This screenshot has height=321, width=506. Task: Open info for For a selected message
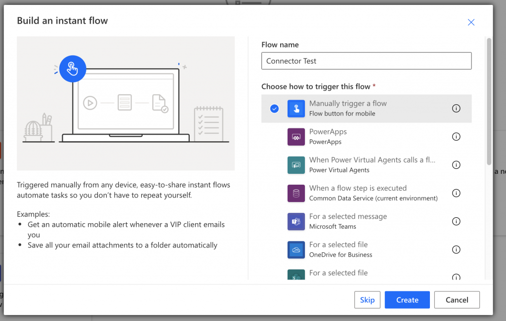tap(456, 221)
